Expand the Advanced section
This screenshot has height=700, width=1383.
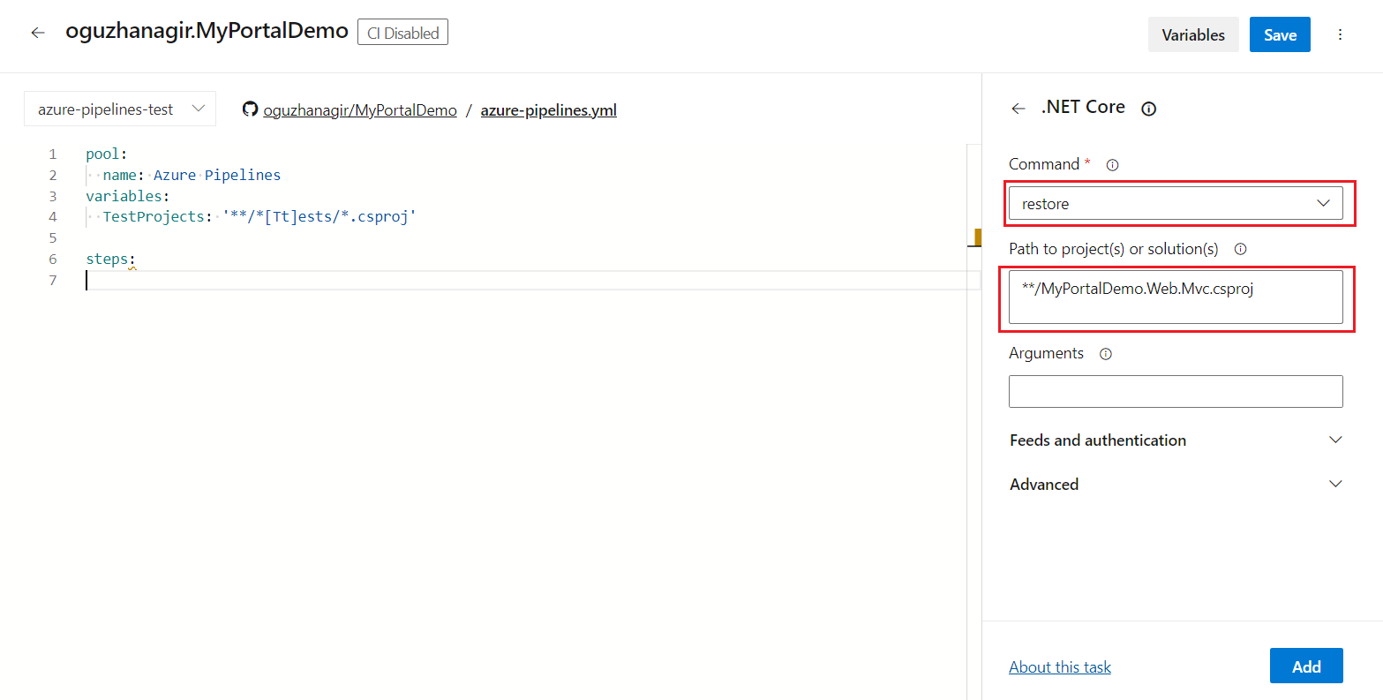tap(1176, 484)
